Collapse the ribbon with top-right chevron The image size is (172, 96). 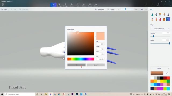170,5
